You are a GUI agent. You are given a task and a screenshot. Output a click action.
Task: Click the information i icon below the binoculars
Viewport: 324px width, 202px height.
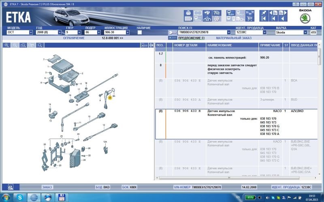(x=207, y=19)
